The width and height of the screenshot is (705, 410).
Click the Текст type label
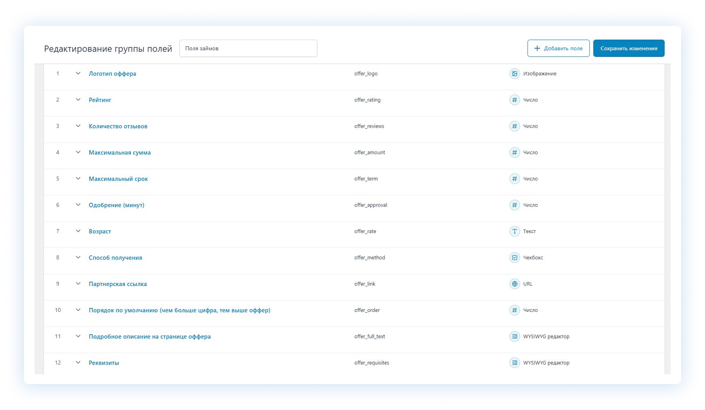pyautogui.click(x=529, y=231)
